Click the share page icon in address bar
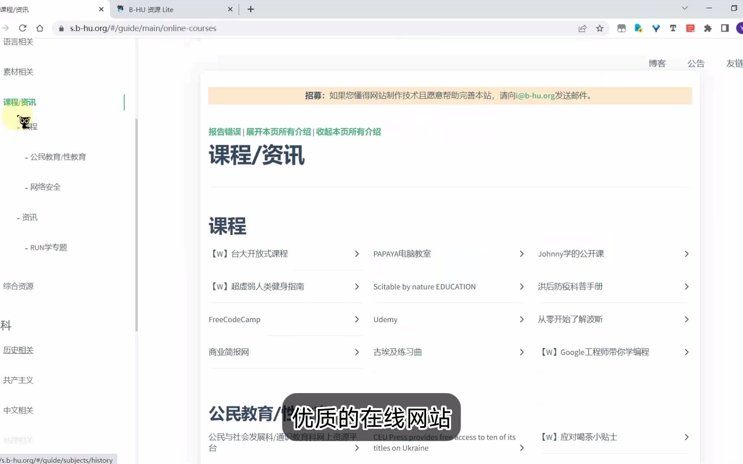Image resolution: width=743 pixels, height=464 pixels. pos(583,28)
